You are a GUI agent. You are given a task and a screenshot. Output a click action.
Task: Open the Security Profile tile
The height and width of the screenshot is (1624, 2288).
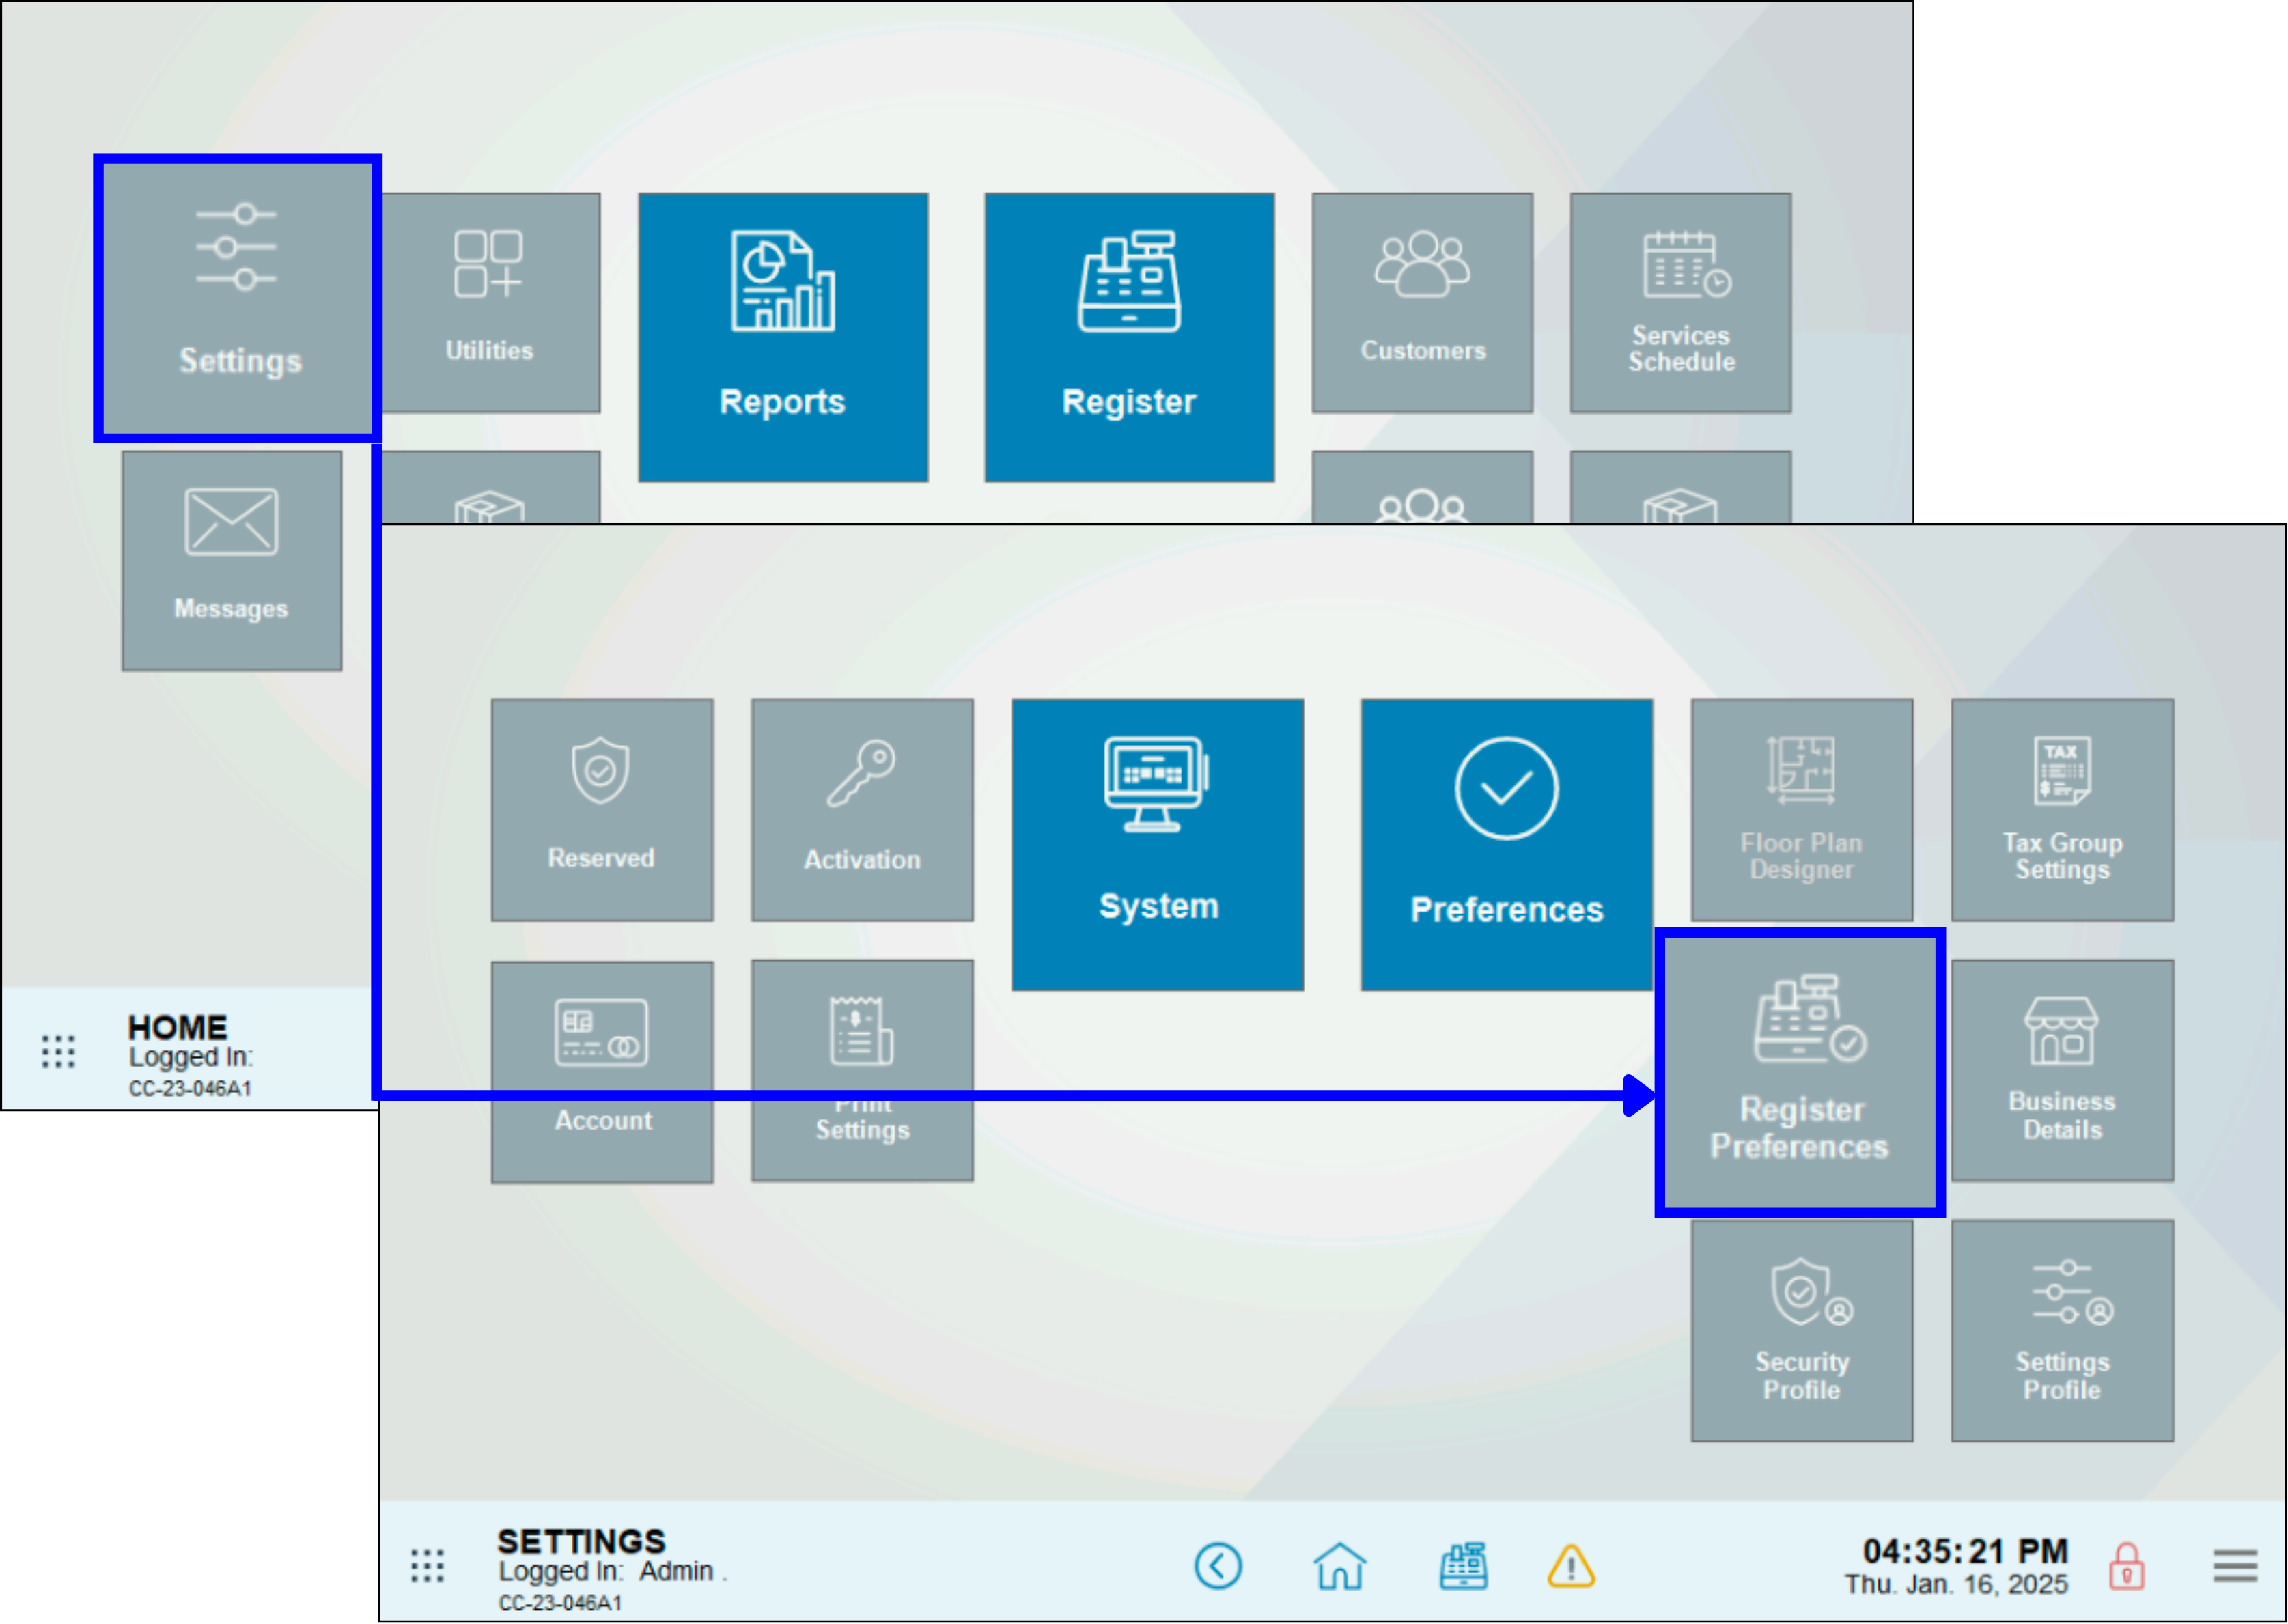pos(1802,1330)
